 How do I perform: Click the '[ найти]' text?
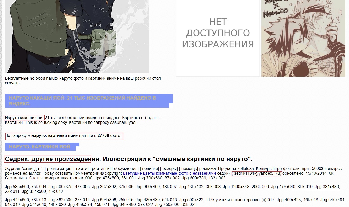[81, 168]
